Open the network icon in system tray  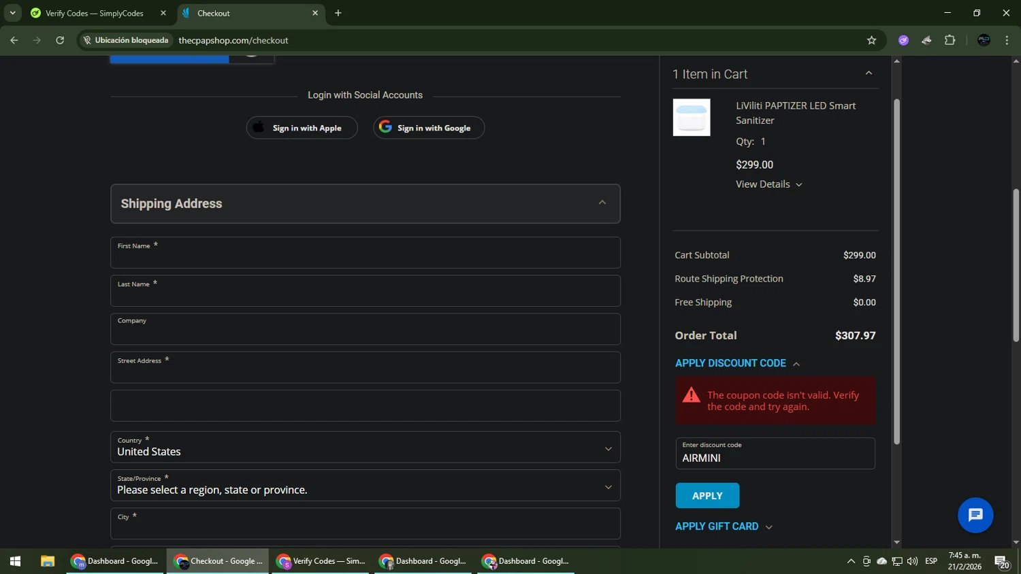point(897,561)
